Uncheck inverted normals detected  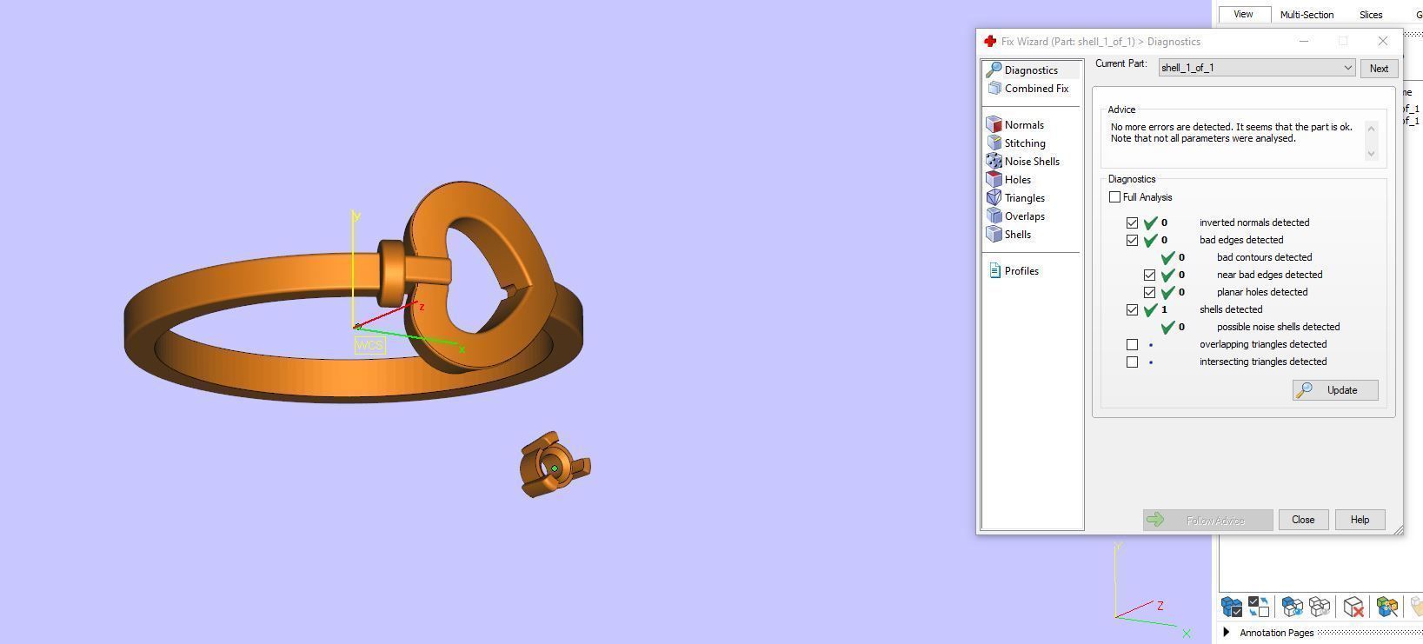coord(1133,222)
